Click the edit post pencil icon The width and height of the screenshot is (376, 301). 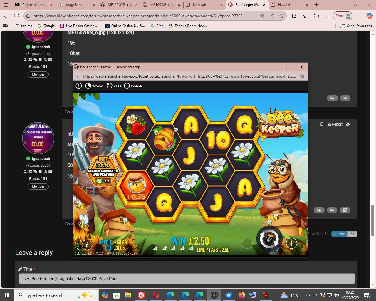click(x=345, y=210)
